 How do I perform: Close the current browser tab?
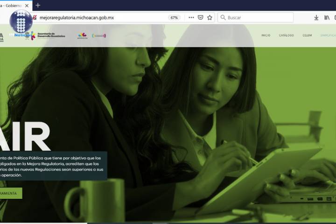[x=27, y=6]
